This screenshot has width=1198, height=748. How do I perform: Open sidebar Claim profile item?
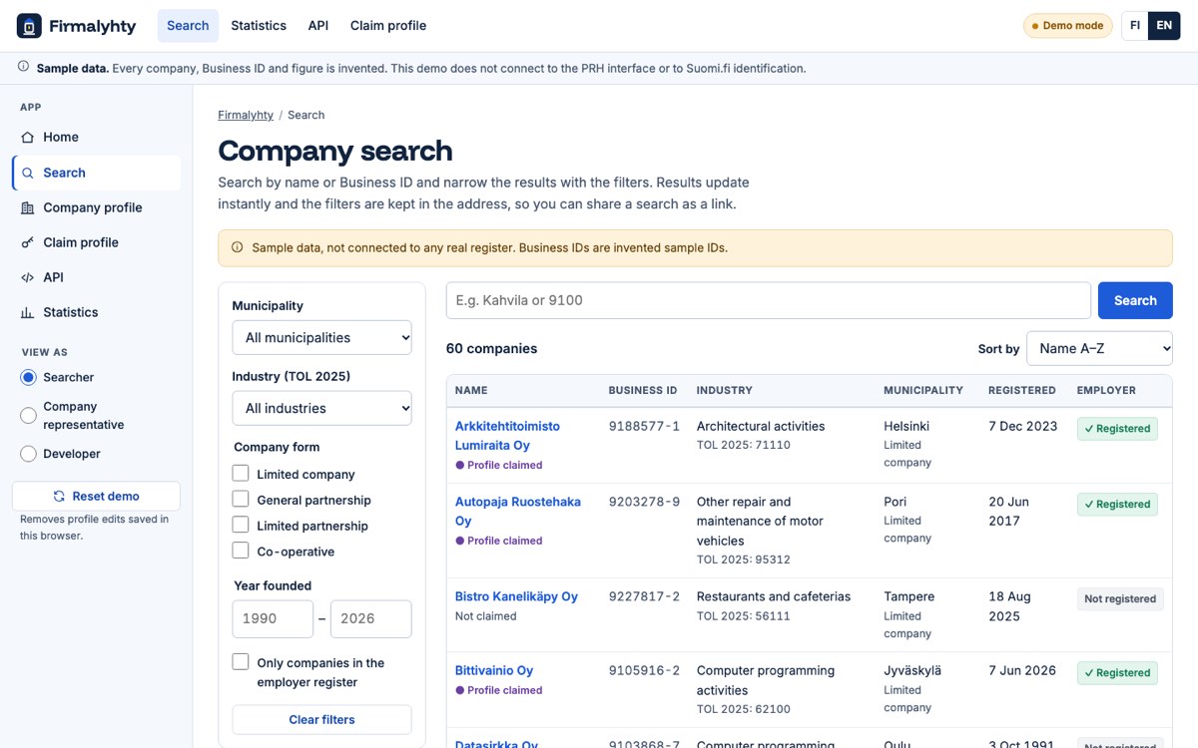pyautogui.click(x=97, y=242)
